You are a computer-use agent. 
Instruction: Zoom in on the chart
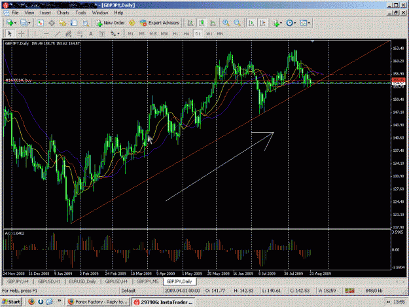pos(226,23)
